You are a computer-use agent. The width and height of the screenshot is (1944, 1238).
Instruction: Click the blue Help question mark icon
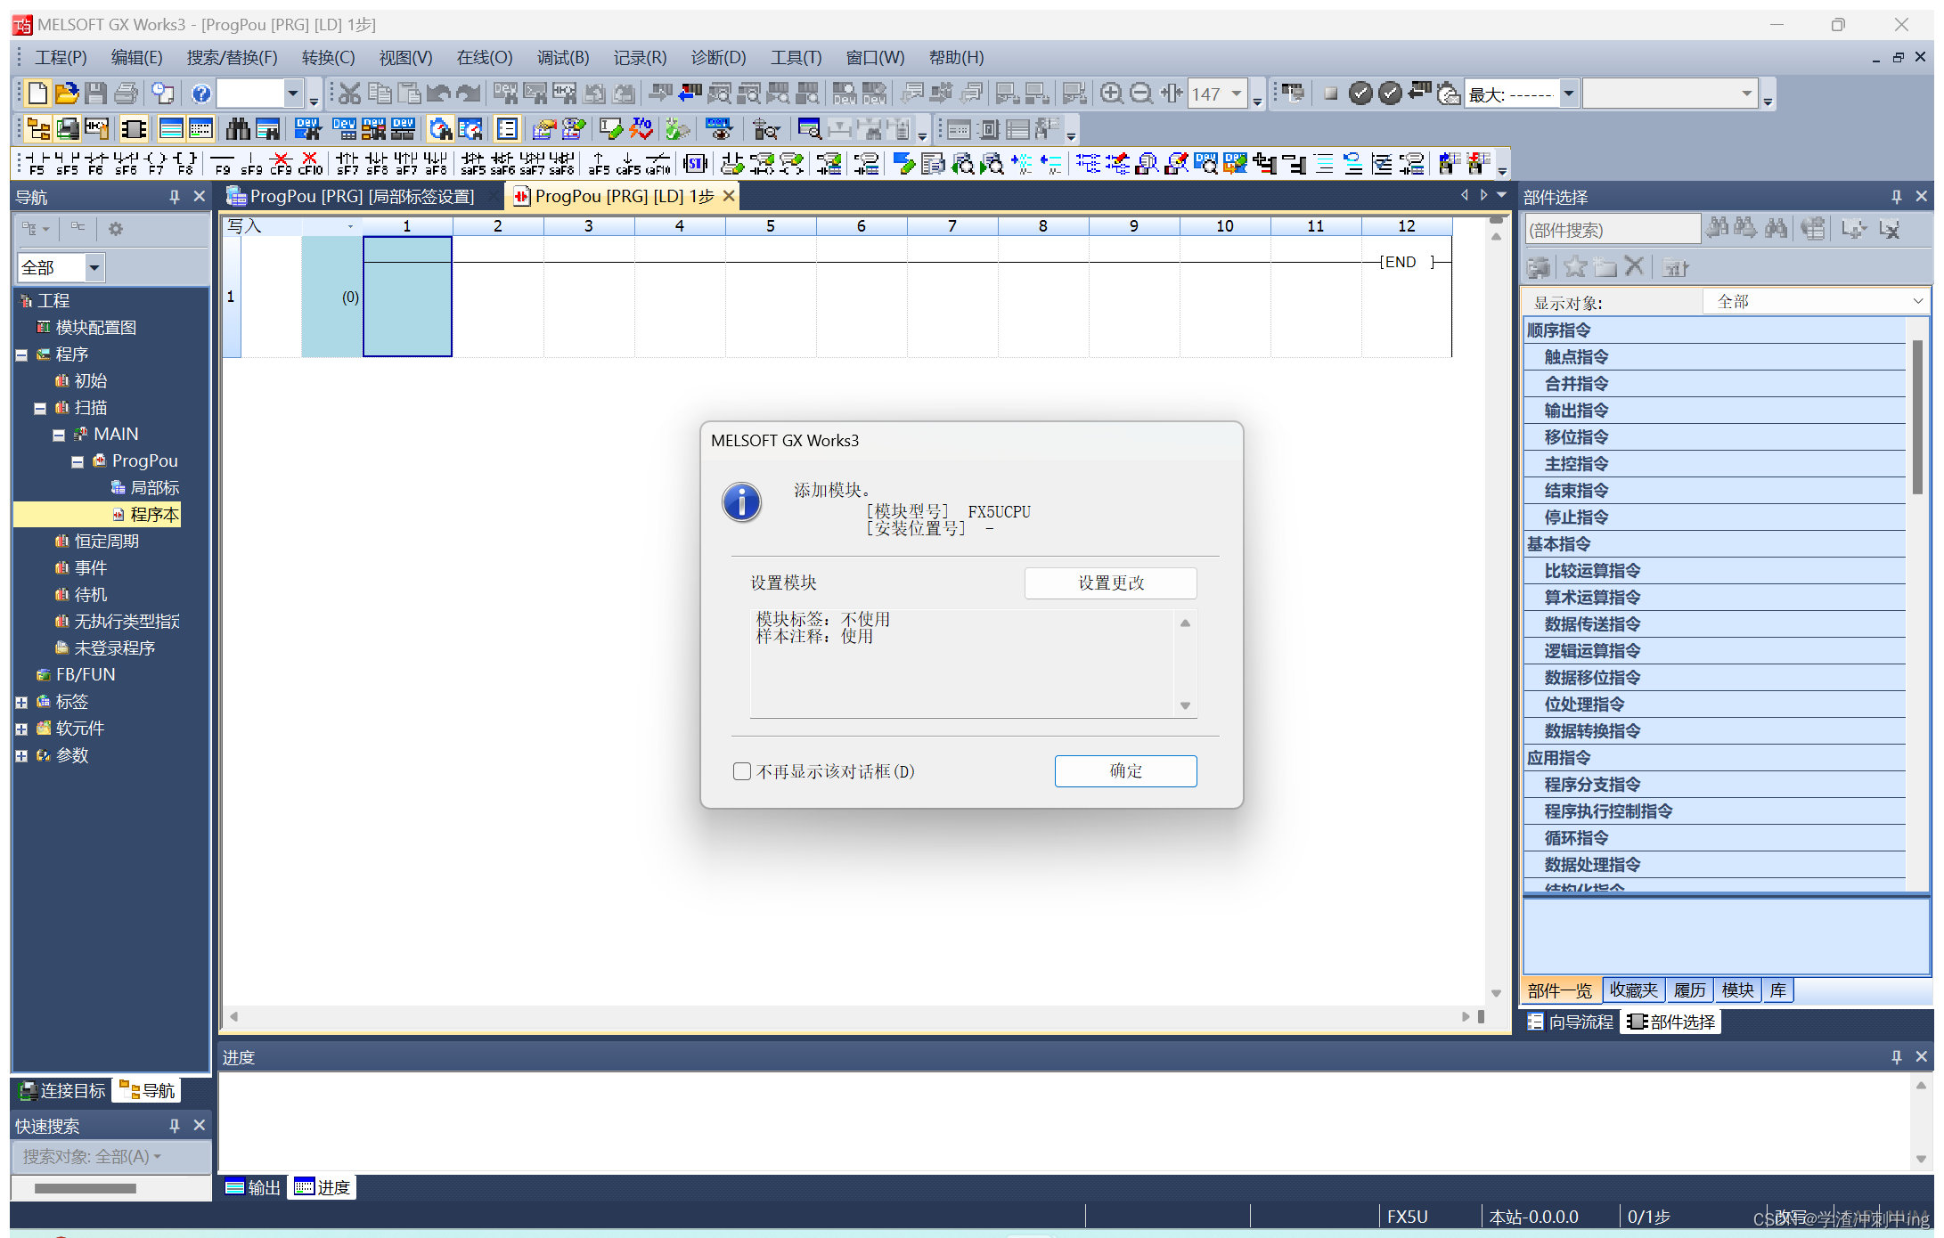point(201,94)
